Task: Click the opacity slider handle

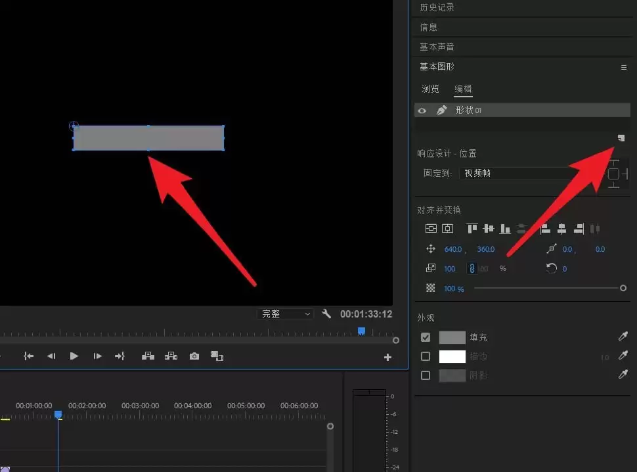Action: 623,288
